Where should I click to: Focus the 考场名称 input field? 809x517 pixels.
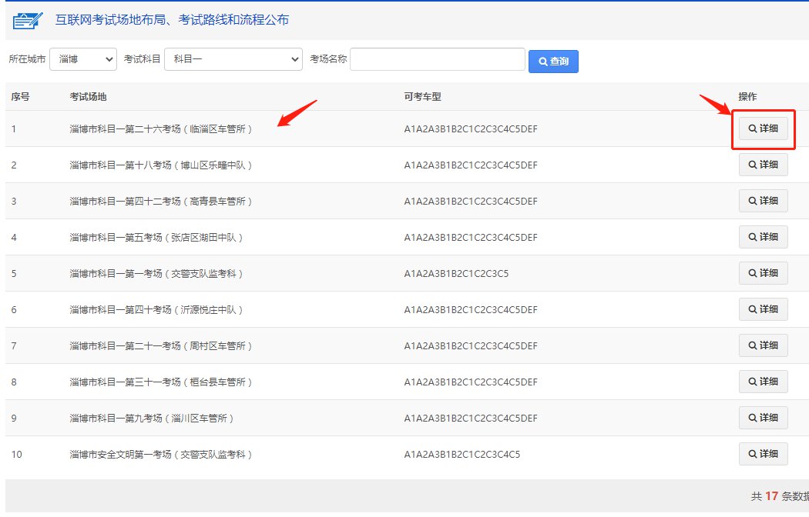437,59
